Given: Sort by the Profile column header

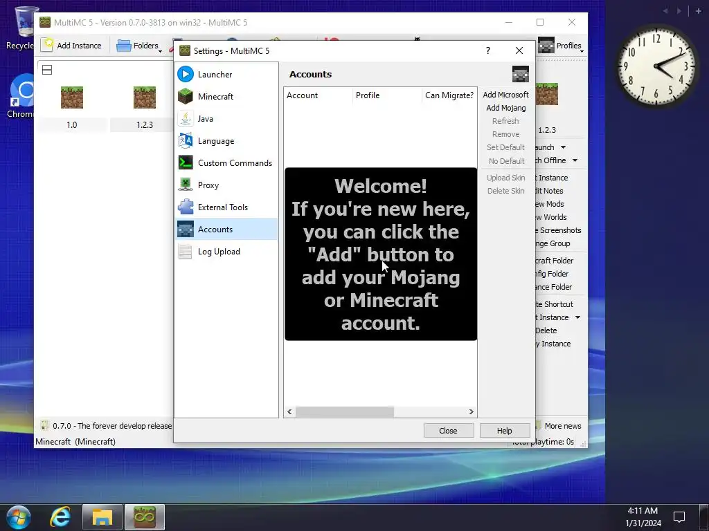Looking at the screenshot, I should point(388,95).
